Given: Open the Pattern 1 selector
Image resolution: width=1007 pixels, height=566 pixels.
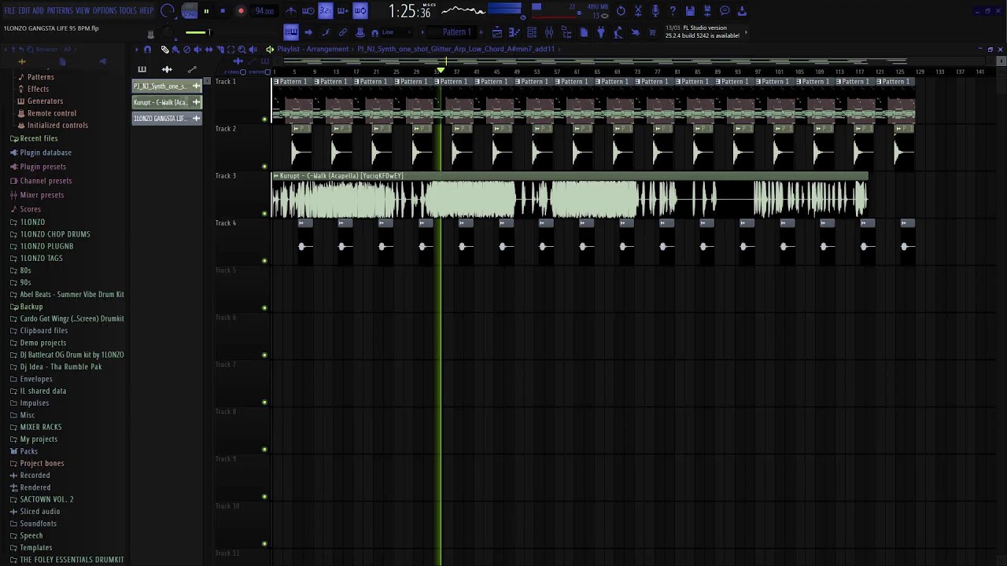Looking at the screenshot, I should click(456, 32).
